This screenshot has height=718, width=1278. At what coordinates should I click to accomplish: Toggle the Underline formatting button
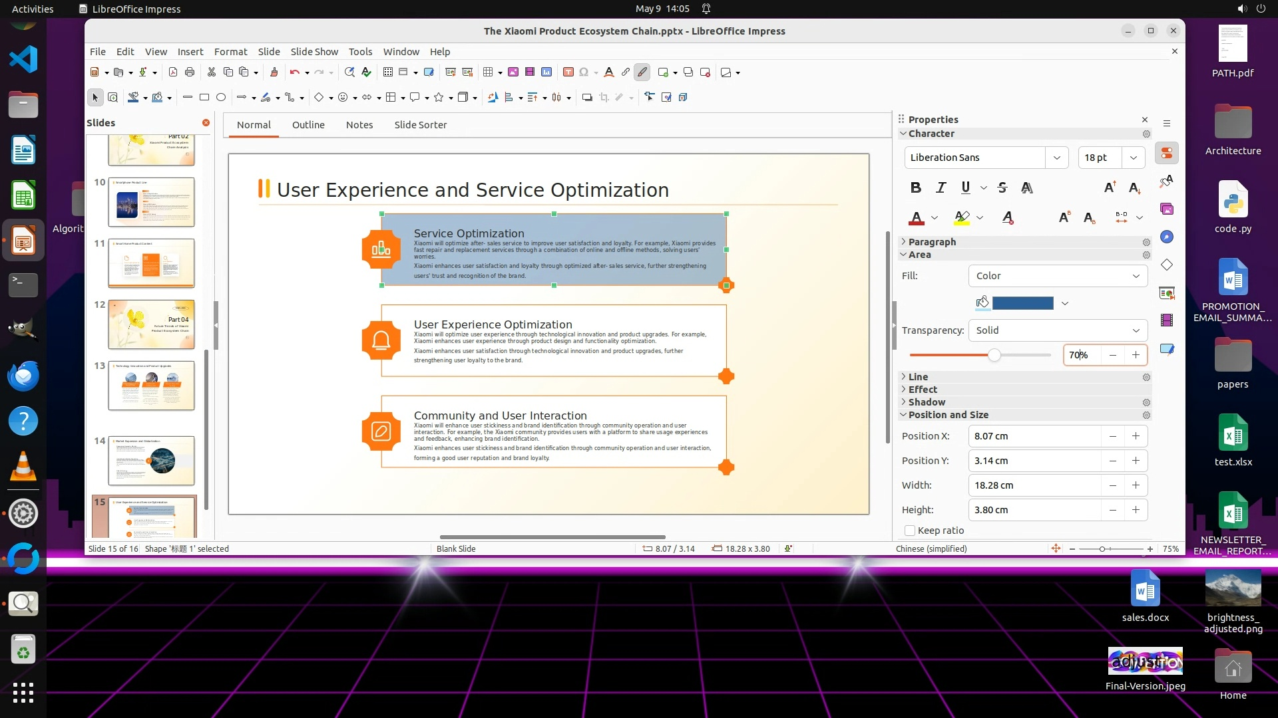(965, 188)
